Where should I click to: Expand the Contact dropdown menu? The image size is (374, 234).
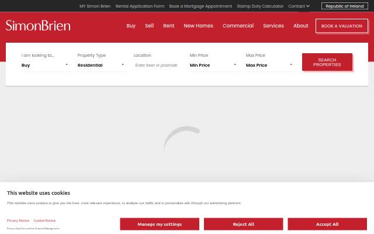pos(299,6)
